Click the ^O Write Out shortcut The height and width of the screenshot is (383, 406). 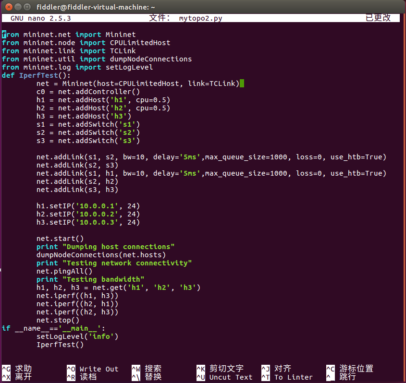[92, 369]
